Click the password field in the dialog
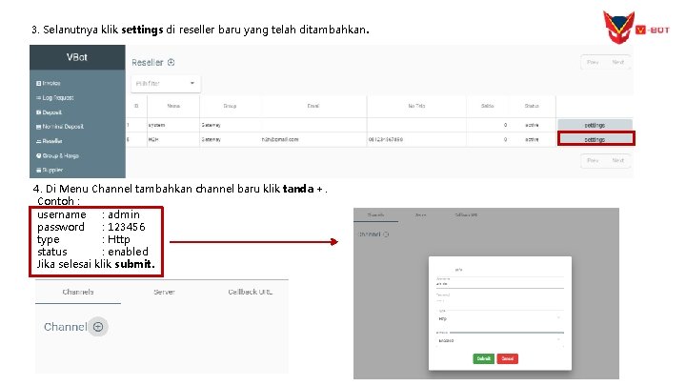The height and width of the screenshot is (386, 686). point(499,300)
